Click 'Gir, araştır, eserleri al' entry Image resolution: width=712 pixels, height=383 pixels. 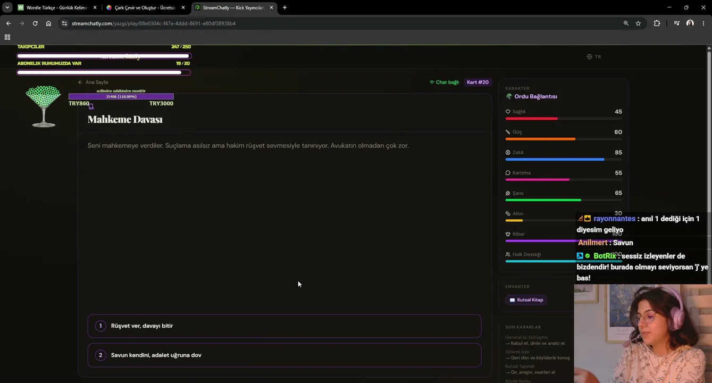pyautogui.click(x=530, y=372)
